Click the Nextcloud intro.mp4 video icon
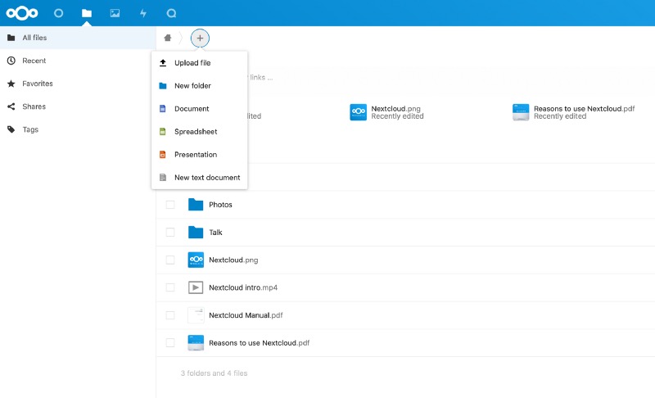Image resolution: width=655 pixels, height=398 pixels. pos(196,287)
